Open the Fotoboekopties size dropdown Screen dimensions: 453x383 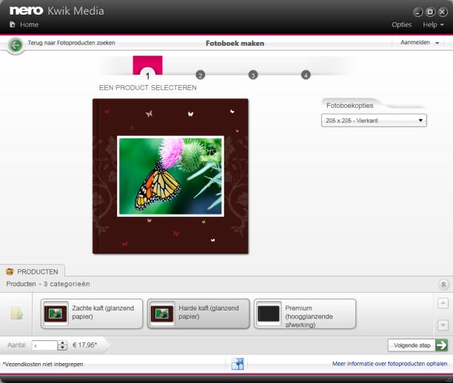(x=374, y=121)
